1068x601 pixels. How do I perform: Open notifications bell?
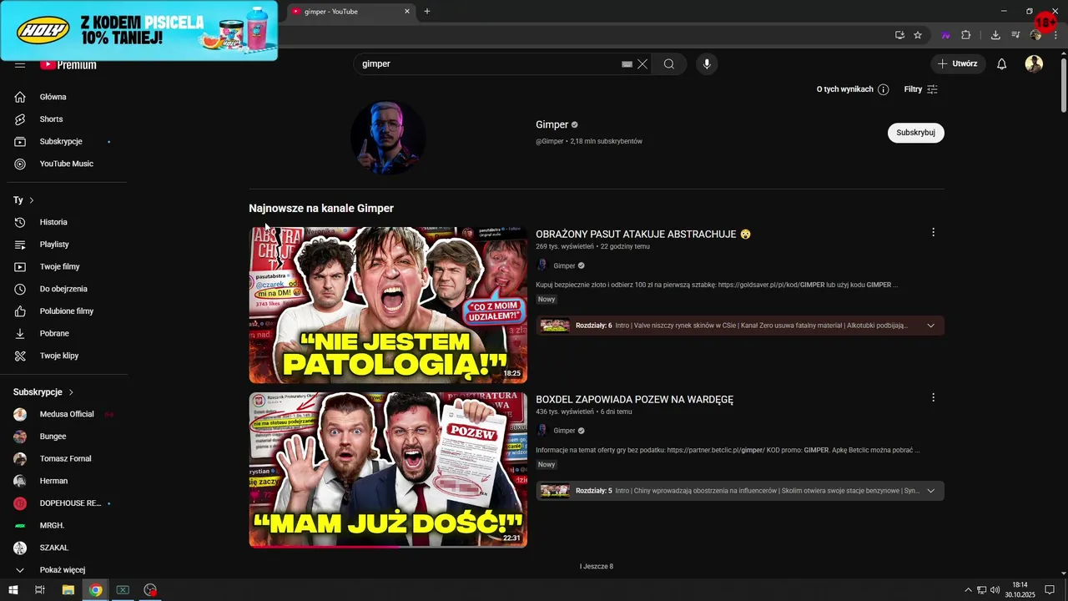[x=1002, y=63]
